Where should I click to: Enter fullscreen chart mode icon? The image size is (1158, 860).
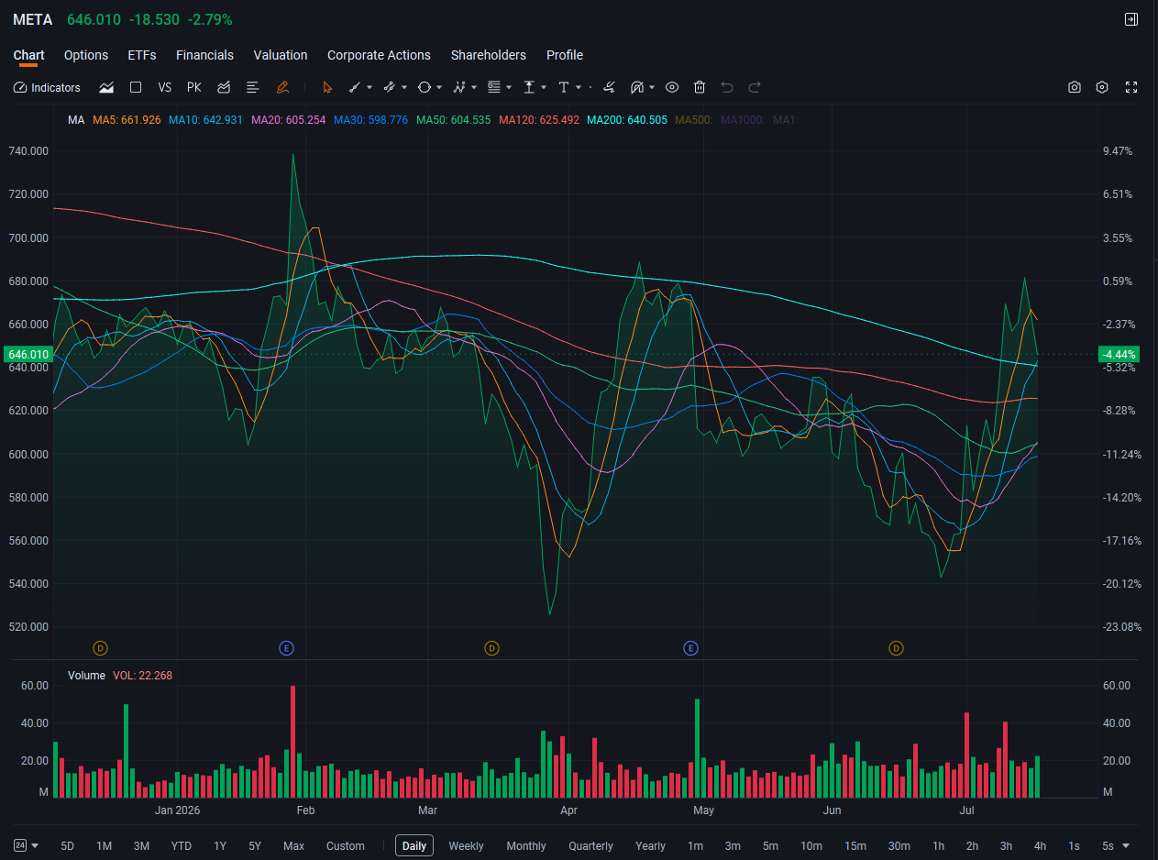(x=1130, y=87)
